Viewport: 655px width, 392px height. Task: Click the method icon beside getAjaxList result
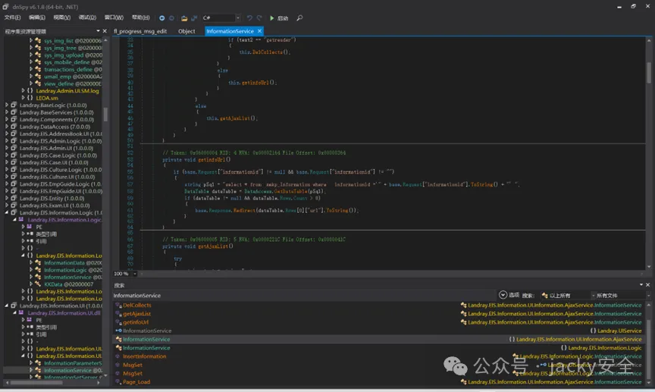click(x=118, y=314)
